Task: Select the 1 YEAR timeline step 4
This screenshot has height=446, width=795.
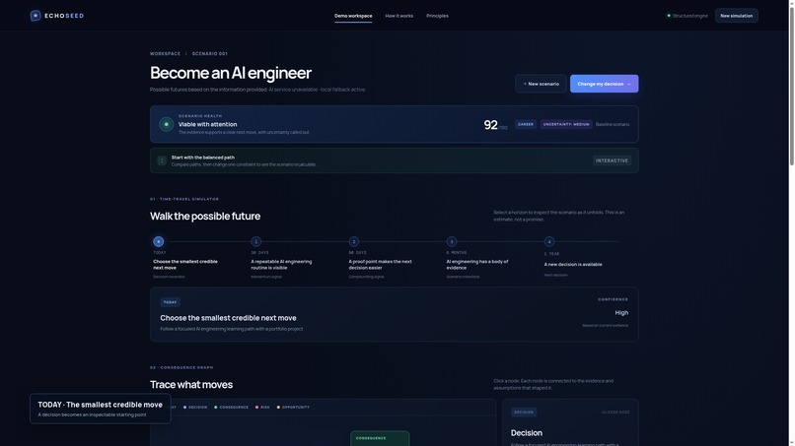Action: click(549, 241)
